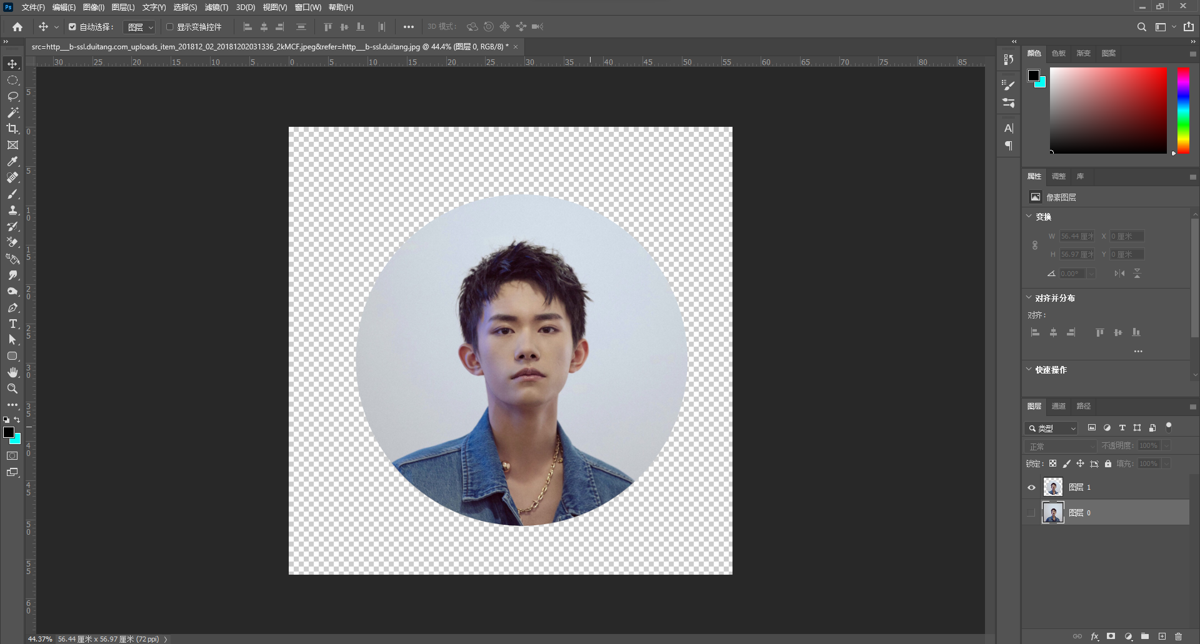
Task: Open the 图层 auto-select target dropdown
Action: coord(139,27)
